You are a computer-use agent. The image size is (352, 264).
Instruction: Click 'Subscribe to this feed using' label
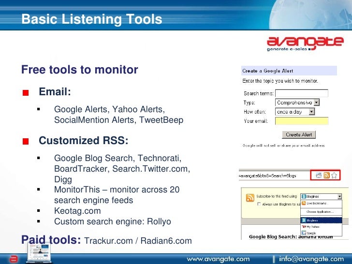click(277, 196)
